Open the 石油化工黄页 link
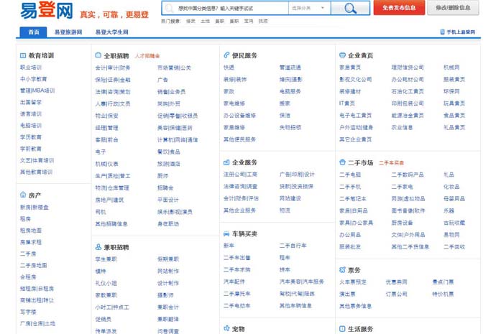Screen dimensions: 496x334 click(408, 91)
